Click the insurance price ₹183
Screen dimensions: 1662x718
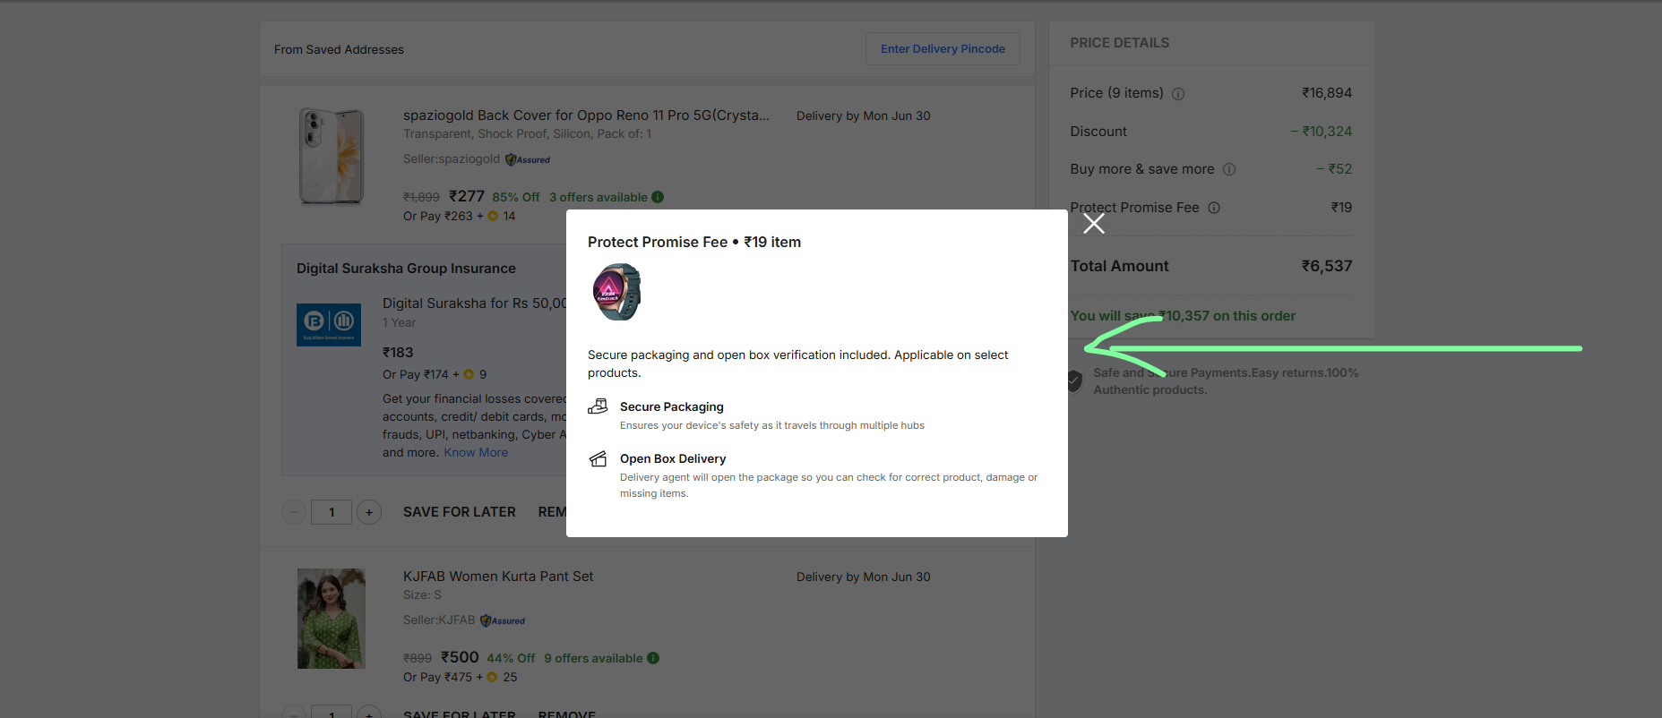(398, 353)
